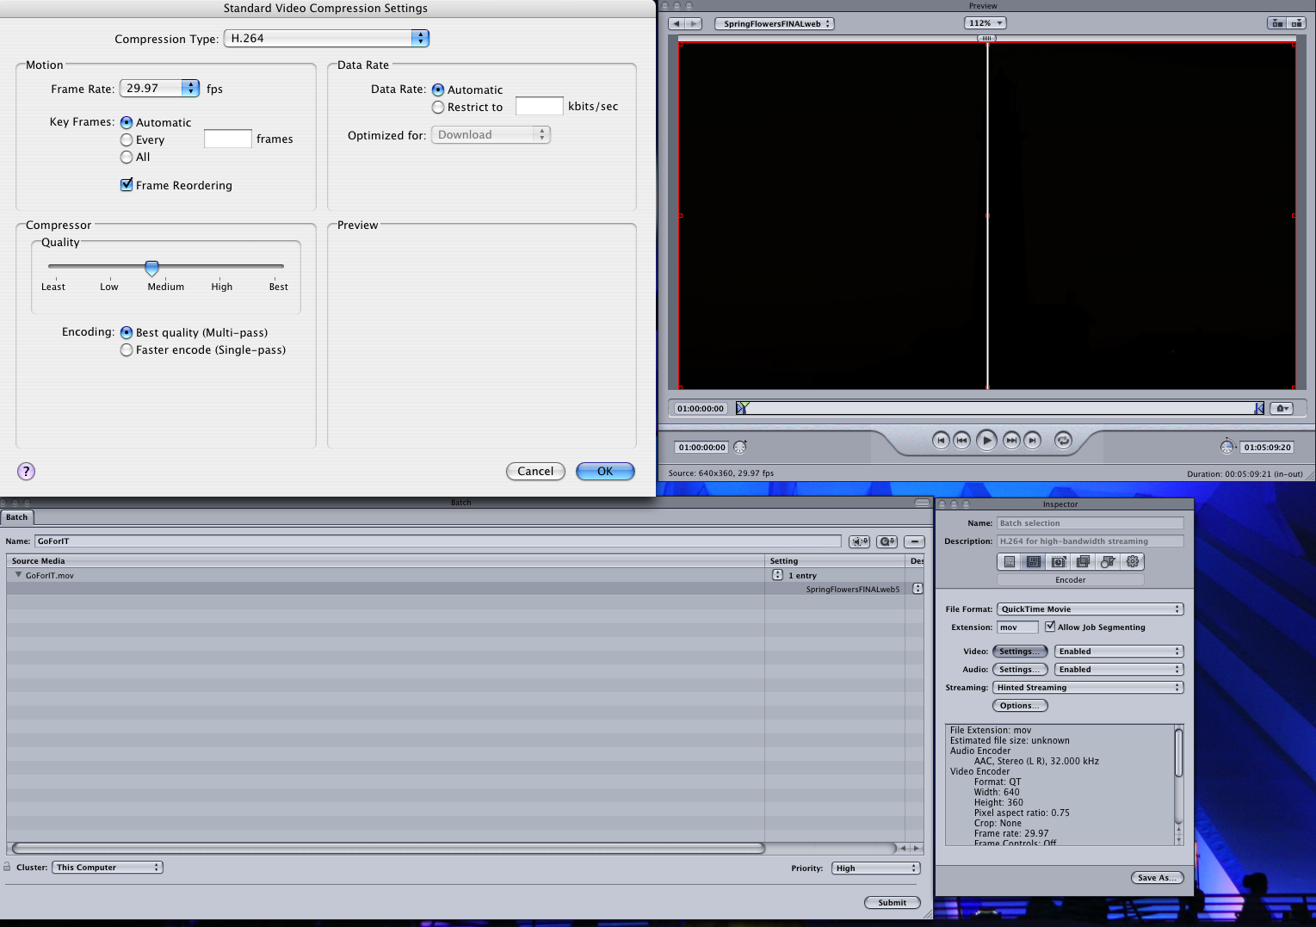Click the loop playback button

point(1064,441)
